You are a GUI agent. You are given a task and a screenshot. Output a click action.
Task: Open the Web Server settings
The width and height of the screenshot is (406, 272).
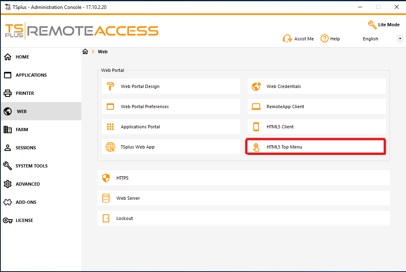pyautogui.click(x=244, y=198)
